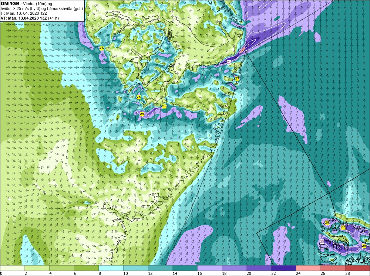Pick the 14–16 m/s dark teal legend swatch

[185, 268]
